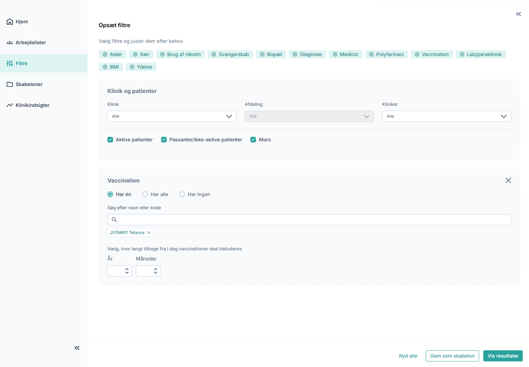Image resolution: width=529 pixels, height=367 pixels.
Task: Uncheck Passanter/ikke-aktive patienter
Action: [164, 140]
